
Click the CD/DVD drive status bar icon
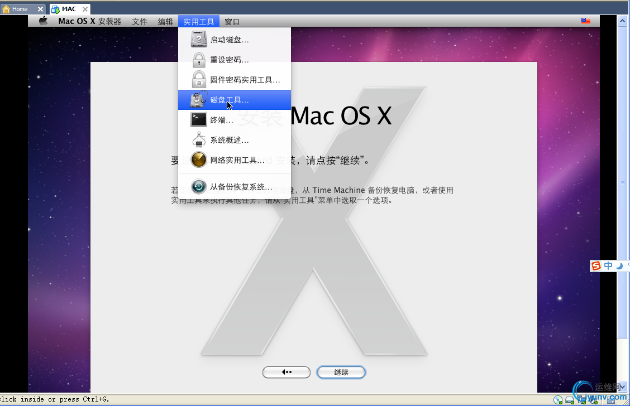[x=558, y=400]
